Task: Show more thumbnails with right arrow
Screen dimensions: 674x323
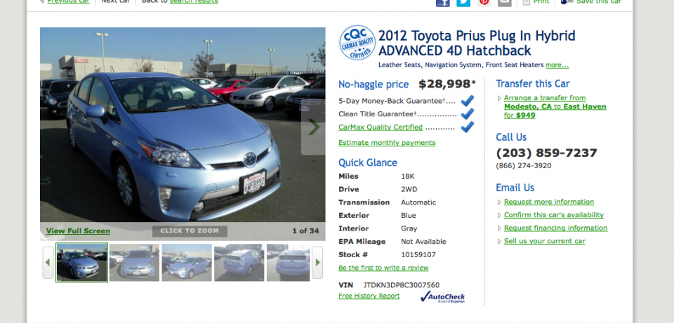Action: [317, 262]
